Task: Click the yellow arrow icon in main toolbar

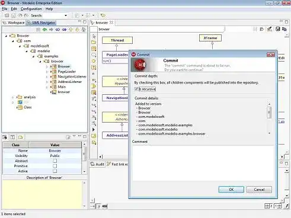Action: pos(103,15)
